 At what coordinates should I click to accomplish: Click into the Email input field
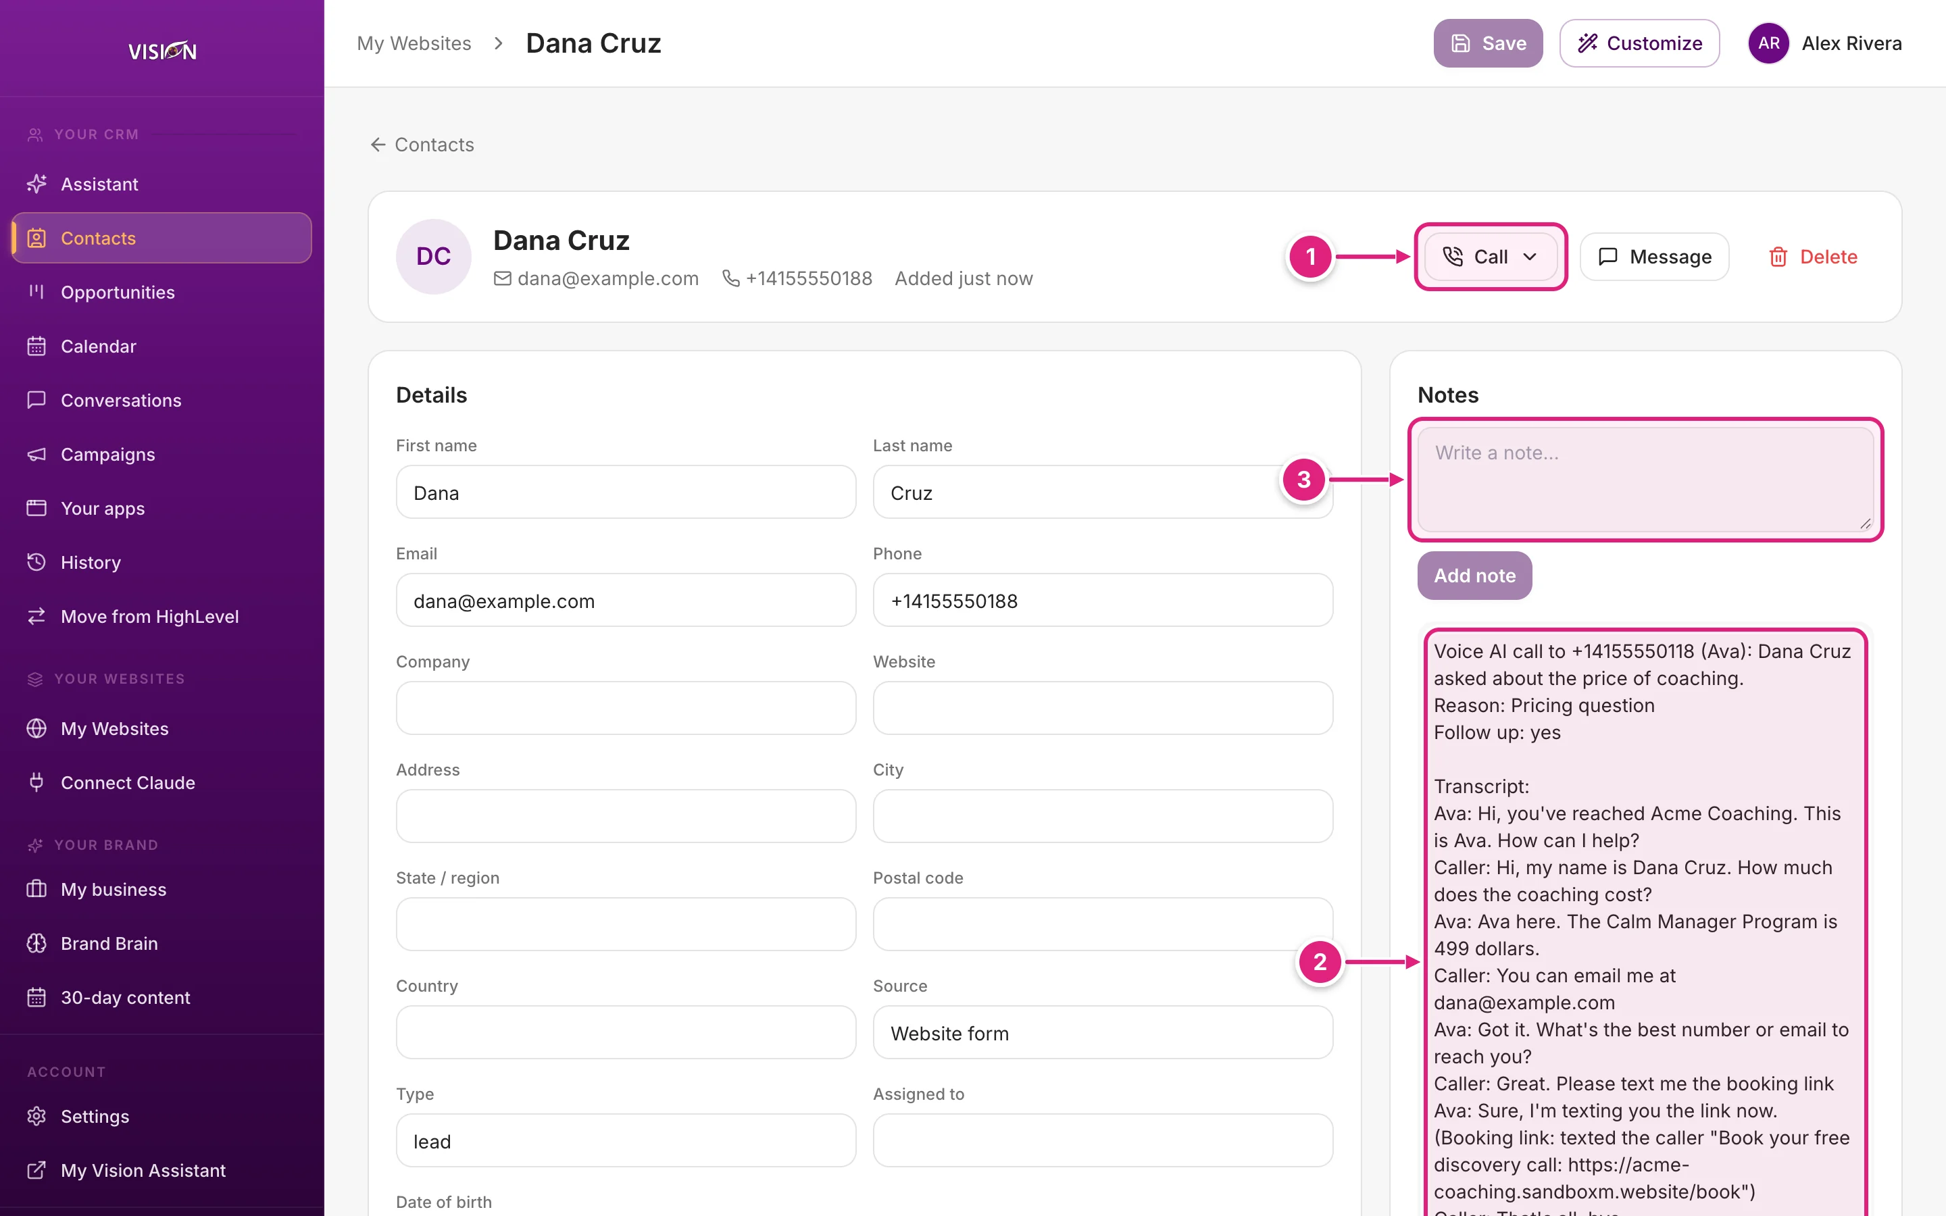point(626,601)
